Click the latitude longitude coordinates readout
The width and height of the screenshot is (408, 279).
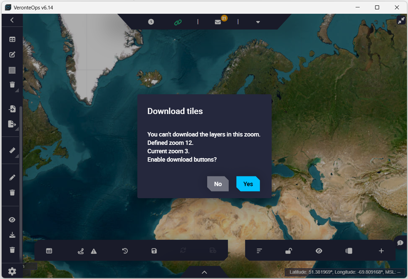click(345, 272)
